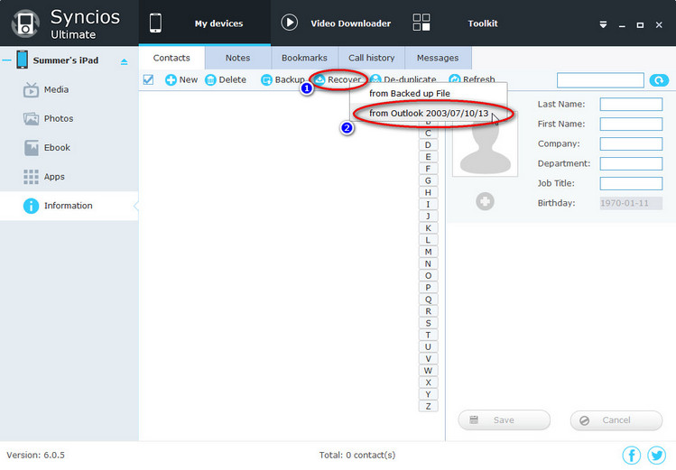This screenshot has height=470, width=676.
Task: Switch to the Messages tab
Action: click(x=438, y=58)
